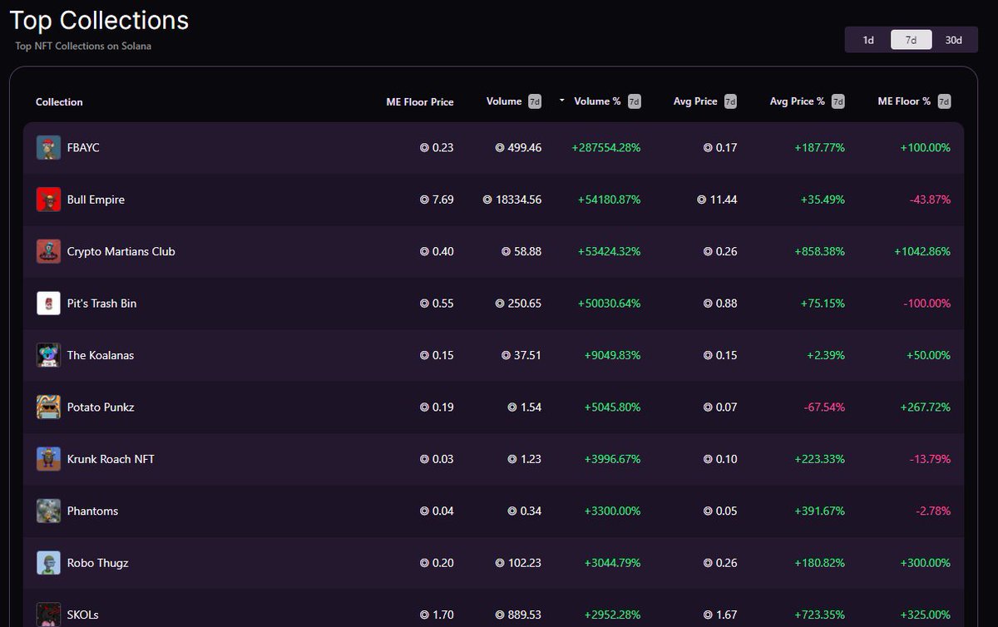The image size is (998, 627).
Task: Open the FBAYC collection thumbnail
Action: [x=48, y=148]
